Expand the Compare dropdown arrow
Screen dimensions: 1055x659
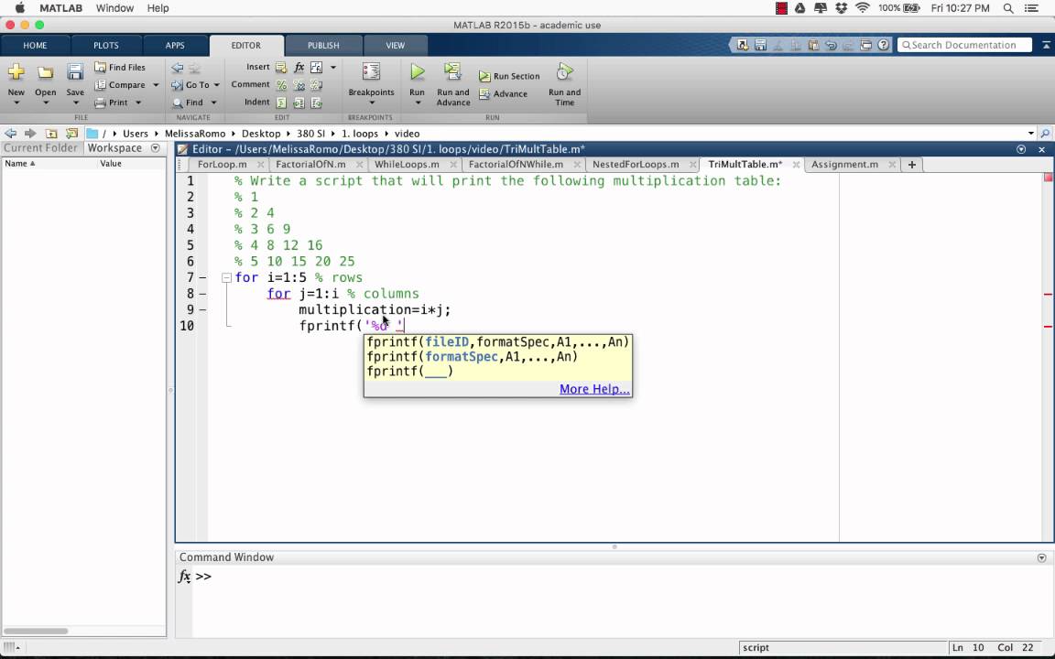(156, 85)
